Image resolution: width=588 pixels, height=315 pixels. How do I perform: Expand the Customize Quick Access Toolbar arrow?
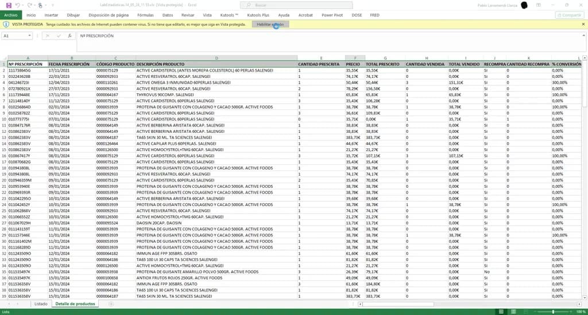(x=52, y=5)
